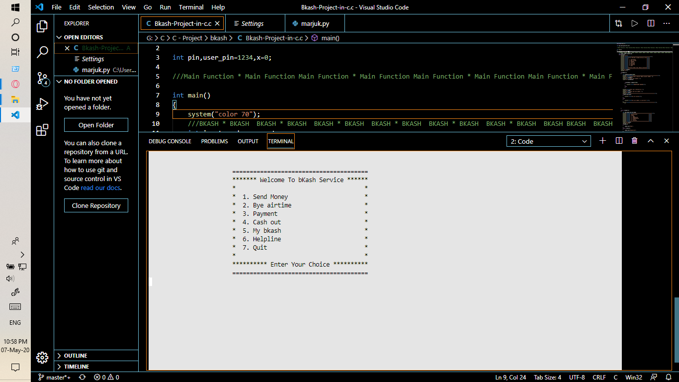Screen dimensions: 679x382
Task: Click the Clone Repository button
Action: coord(96,205)
